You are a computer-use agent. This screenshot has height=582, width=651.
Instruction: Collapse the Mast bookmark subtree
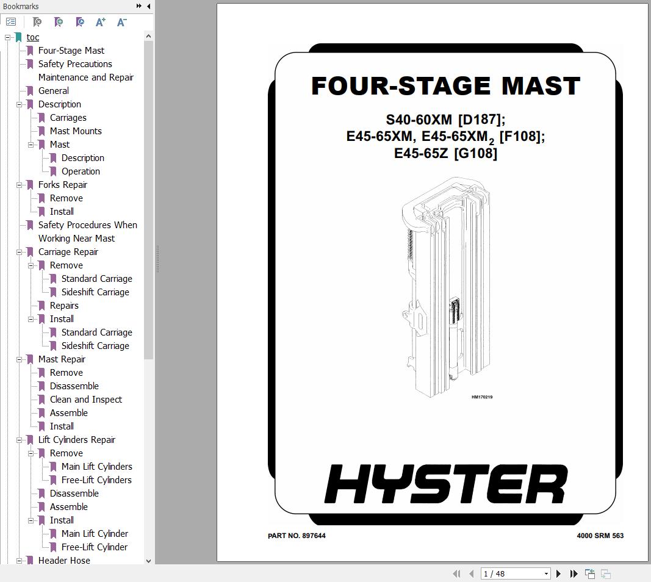point(31,145)
